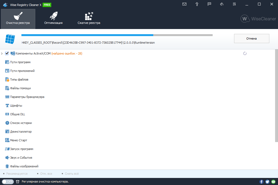Click the Рекомендуется link
The width and height of the screenshot is (278, 185).
(17, 174)
